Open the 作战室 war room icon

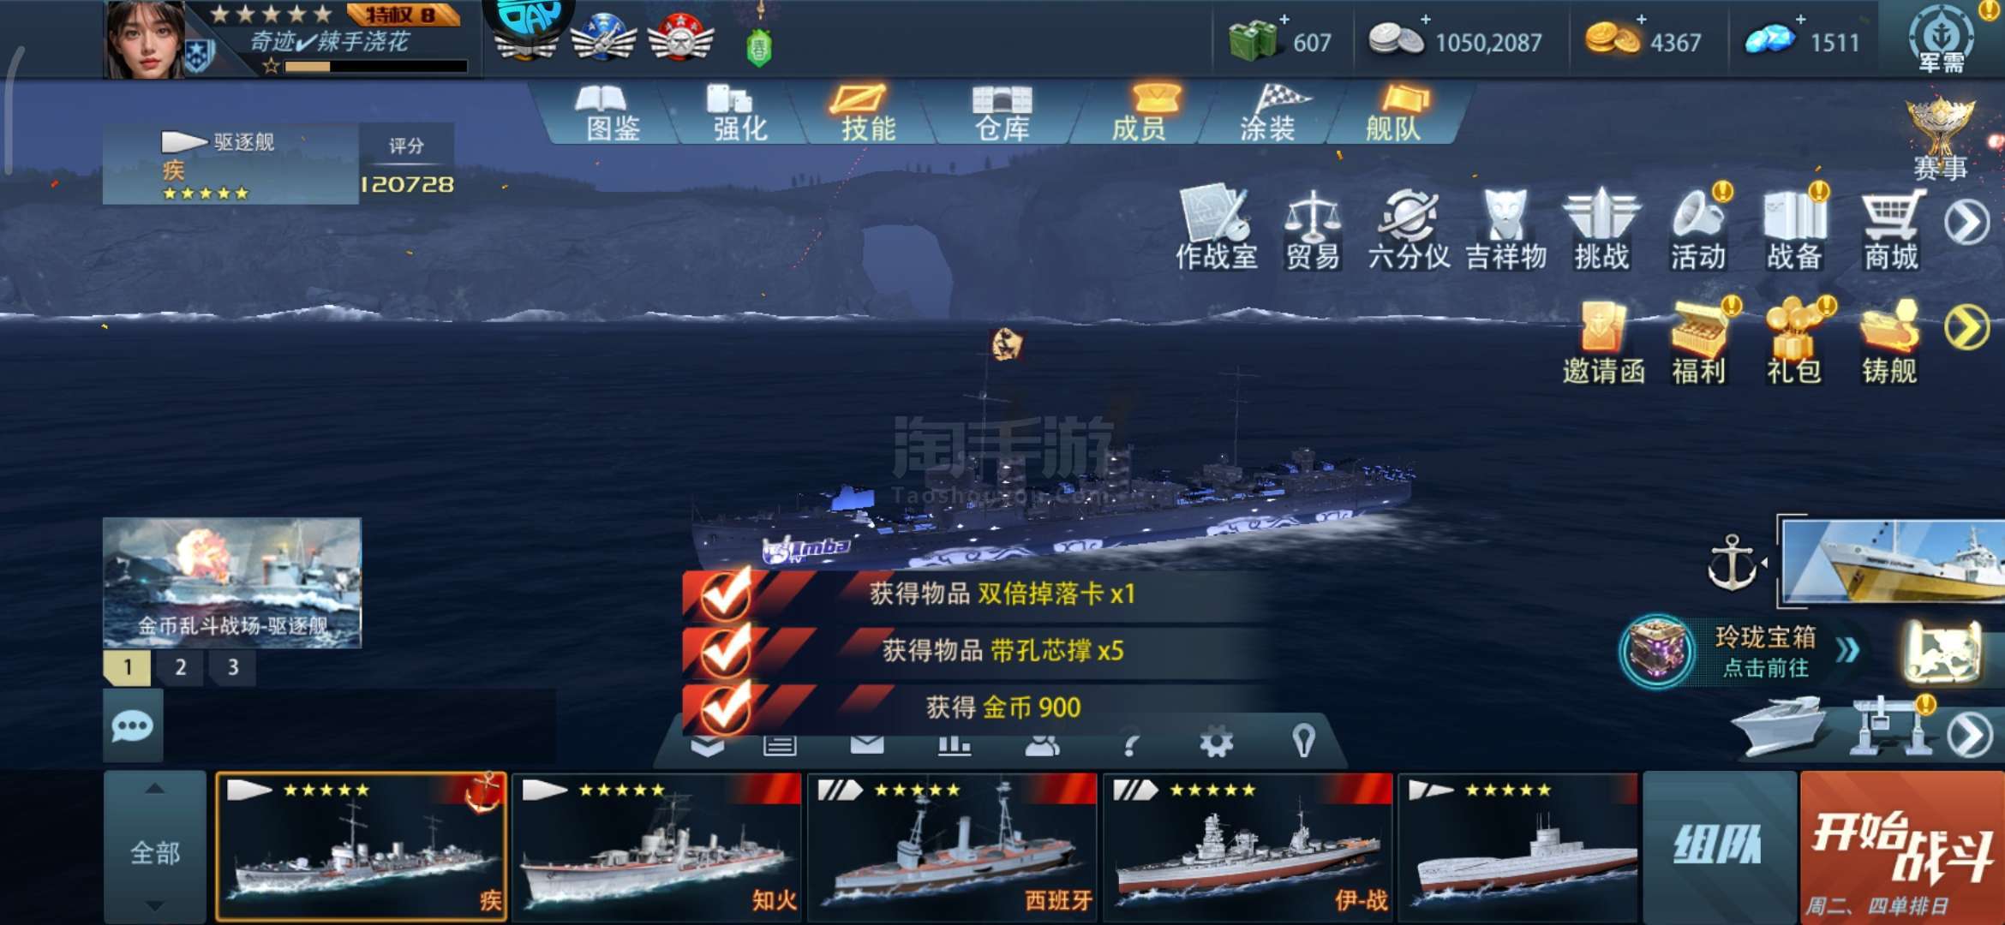point(1216,227)
